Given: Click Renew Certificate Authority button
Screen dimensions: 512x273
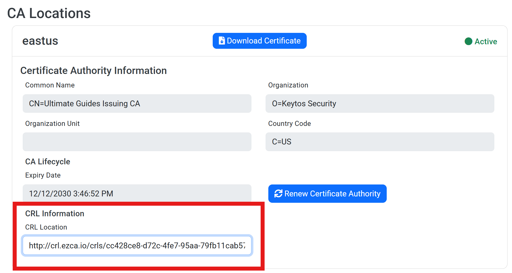Looking at the screenshot, I should tap(327, 193).
